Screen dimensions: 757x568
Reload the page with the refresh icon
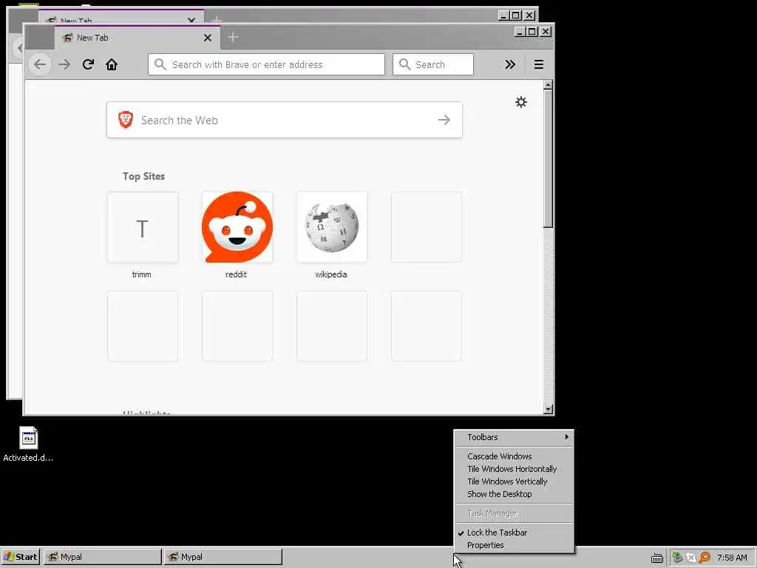coord(88,64)
